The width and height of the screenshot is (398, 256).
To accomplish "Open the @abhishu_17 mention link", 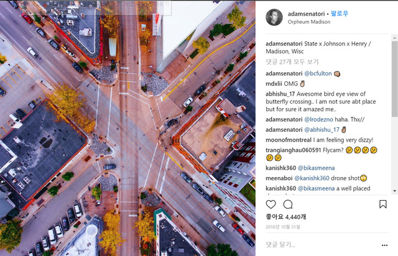I will coord(322,130).
